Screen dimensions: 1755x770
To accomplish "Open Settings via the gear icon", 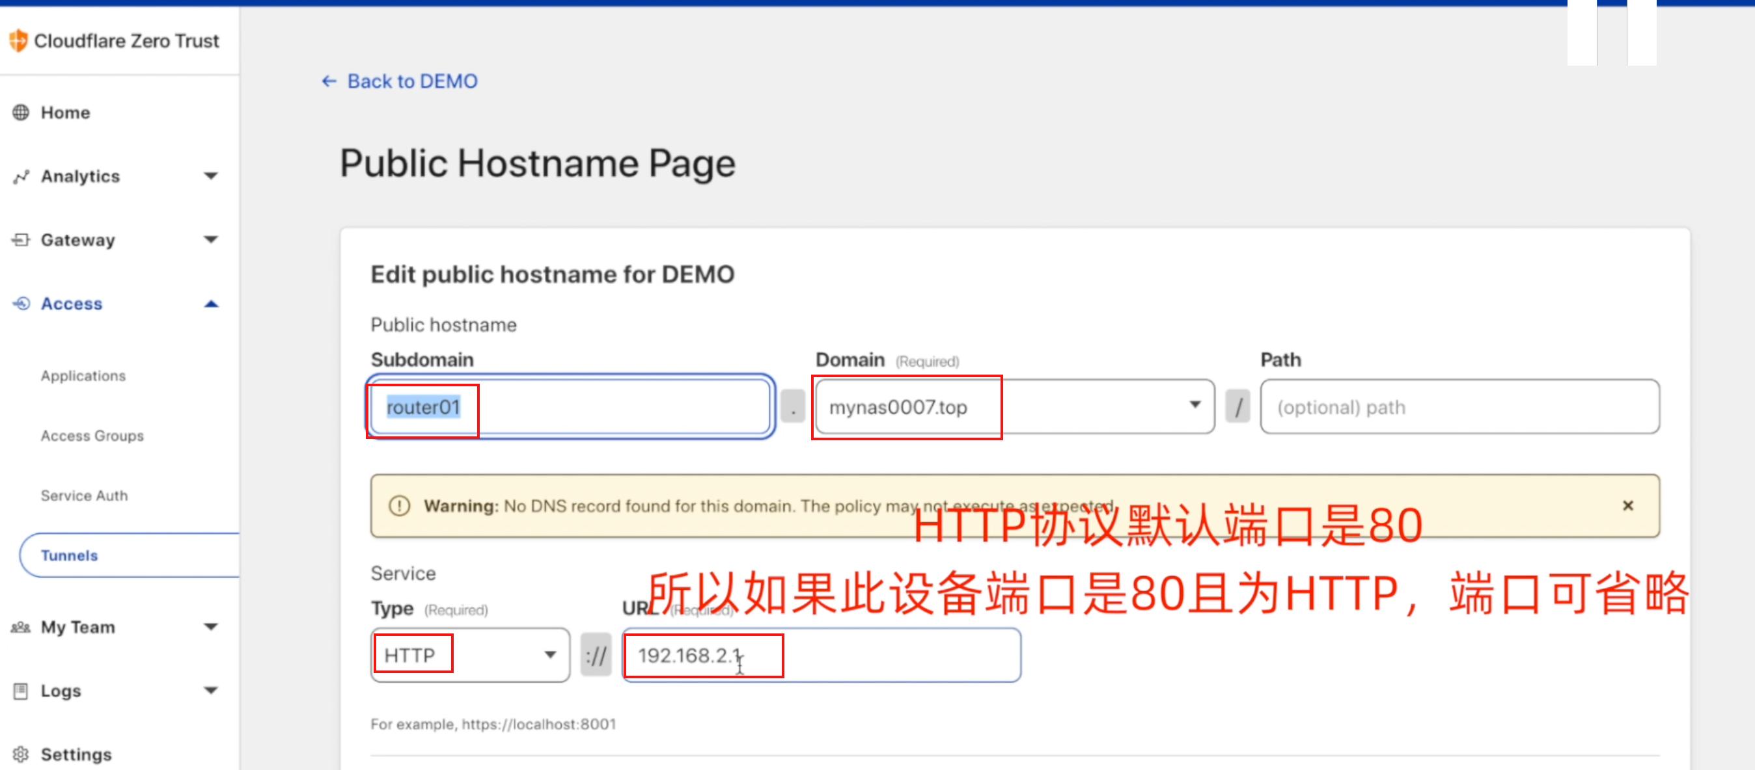I will (20, 753).
